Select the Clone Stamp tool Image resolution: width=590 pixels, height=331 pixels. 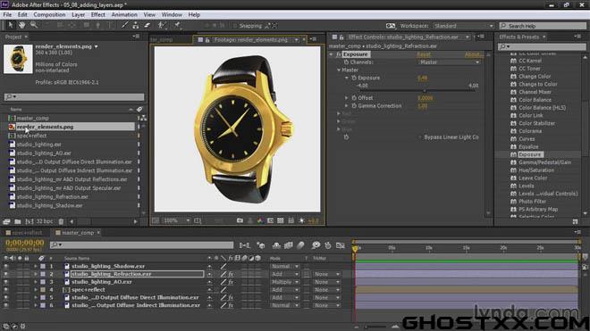tap(136, 25)
